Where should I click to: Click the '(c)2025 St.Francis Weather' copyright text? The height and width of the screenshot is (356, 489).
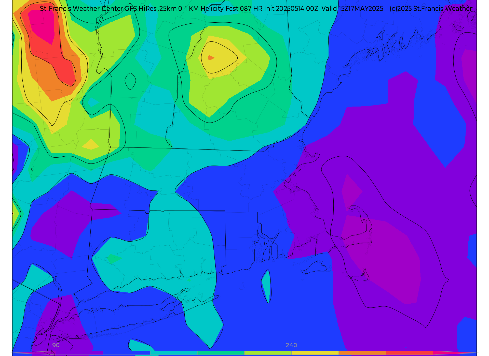click(x=431, y=9)
